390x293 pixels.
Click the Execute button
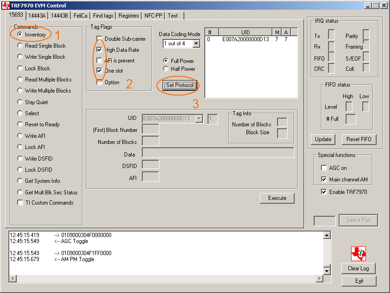click(x=277, y=198)
